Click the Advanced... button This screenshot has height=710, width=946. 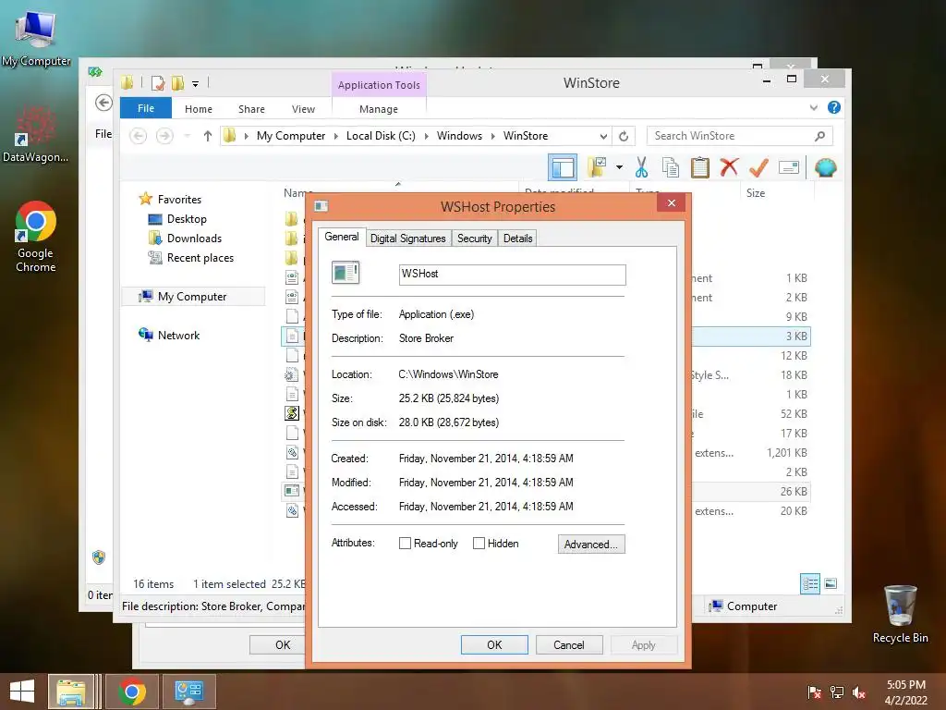coord(591,544)
